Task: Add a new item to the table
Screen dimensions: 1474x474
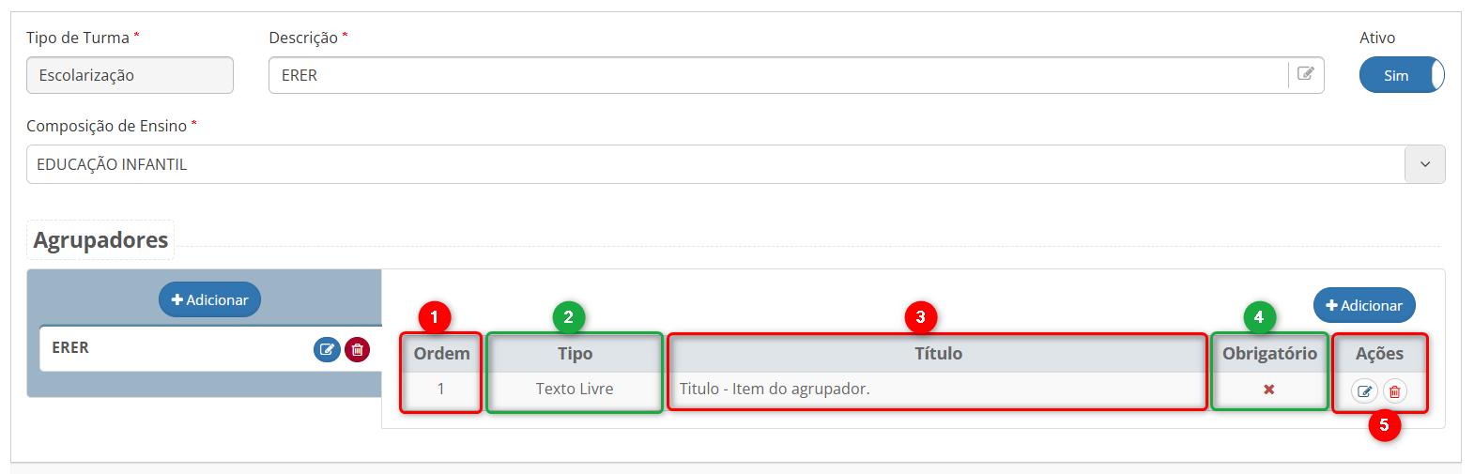Action: (x=1363, y=305)
